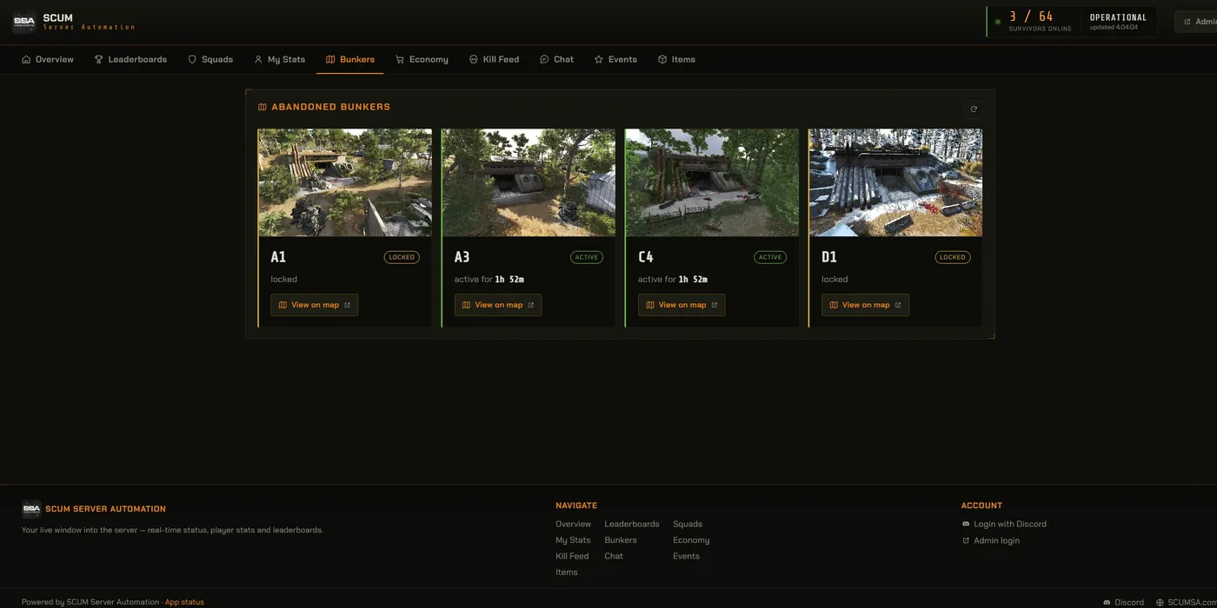Viewport: 1217px width, 608px height.
Task: Open the App status link
Action: [x=184, y=602]
